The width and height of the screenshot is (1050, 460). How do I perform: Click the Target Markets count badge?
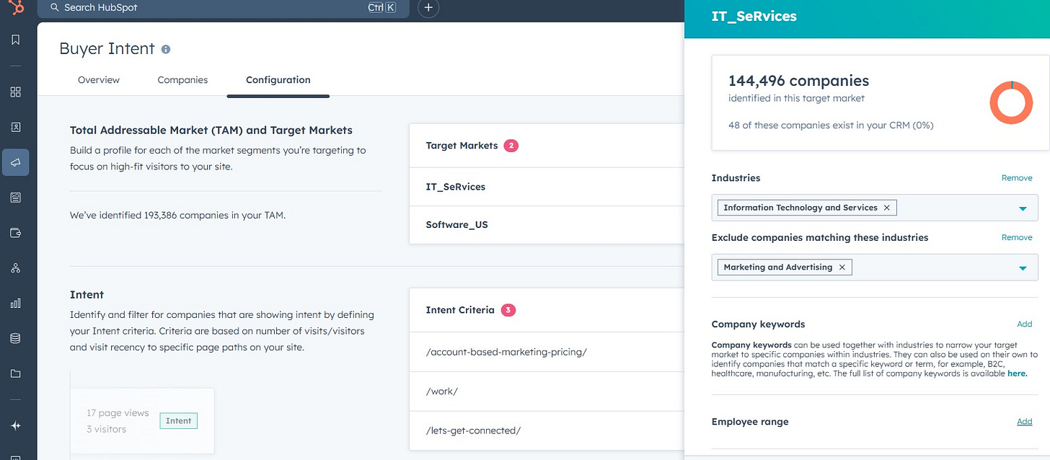coord(511,146)
